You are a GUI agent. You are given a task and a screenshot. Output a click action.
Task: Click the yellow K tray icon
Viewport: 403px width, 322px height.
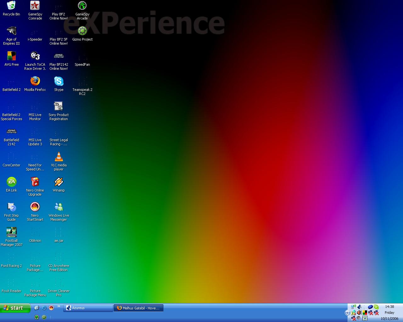coord(353,313)
